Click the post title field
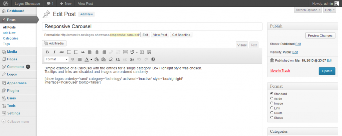Image resolution: width=342 pixels, height=136 pixels. (152, 27)
